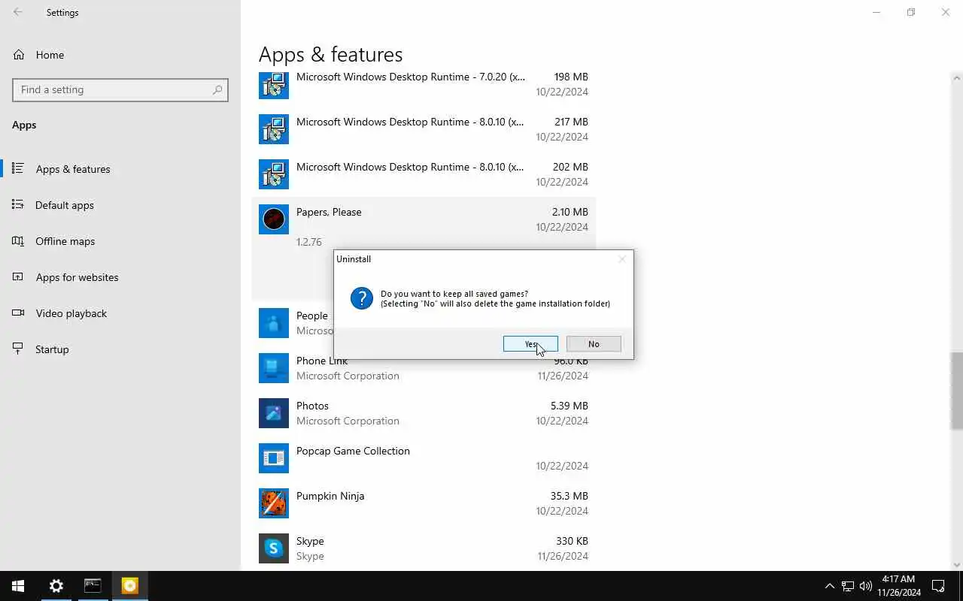This screenshot has width=963, height=601.
Task: Show hidden system tray icons
Action: [x=829, y=586]
